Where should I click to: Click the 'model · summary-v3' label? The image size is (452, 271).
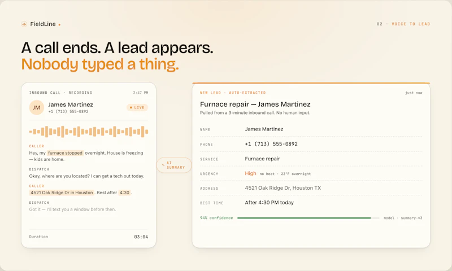[403, 218]
